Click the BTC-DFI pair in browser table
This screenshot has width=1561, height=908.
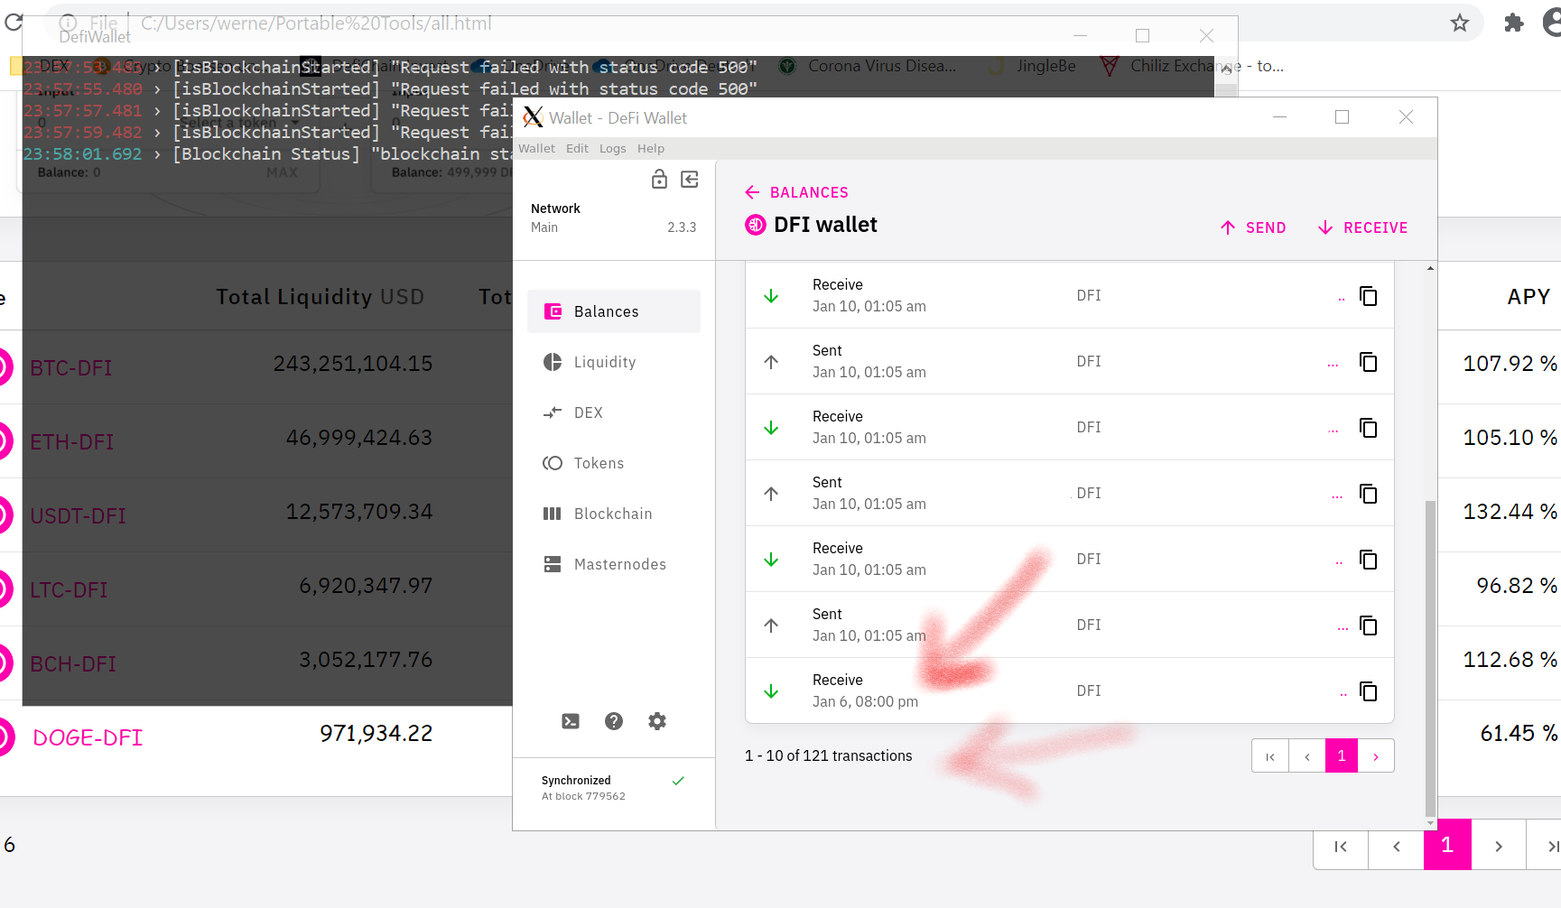[x=71, y=368]
